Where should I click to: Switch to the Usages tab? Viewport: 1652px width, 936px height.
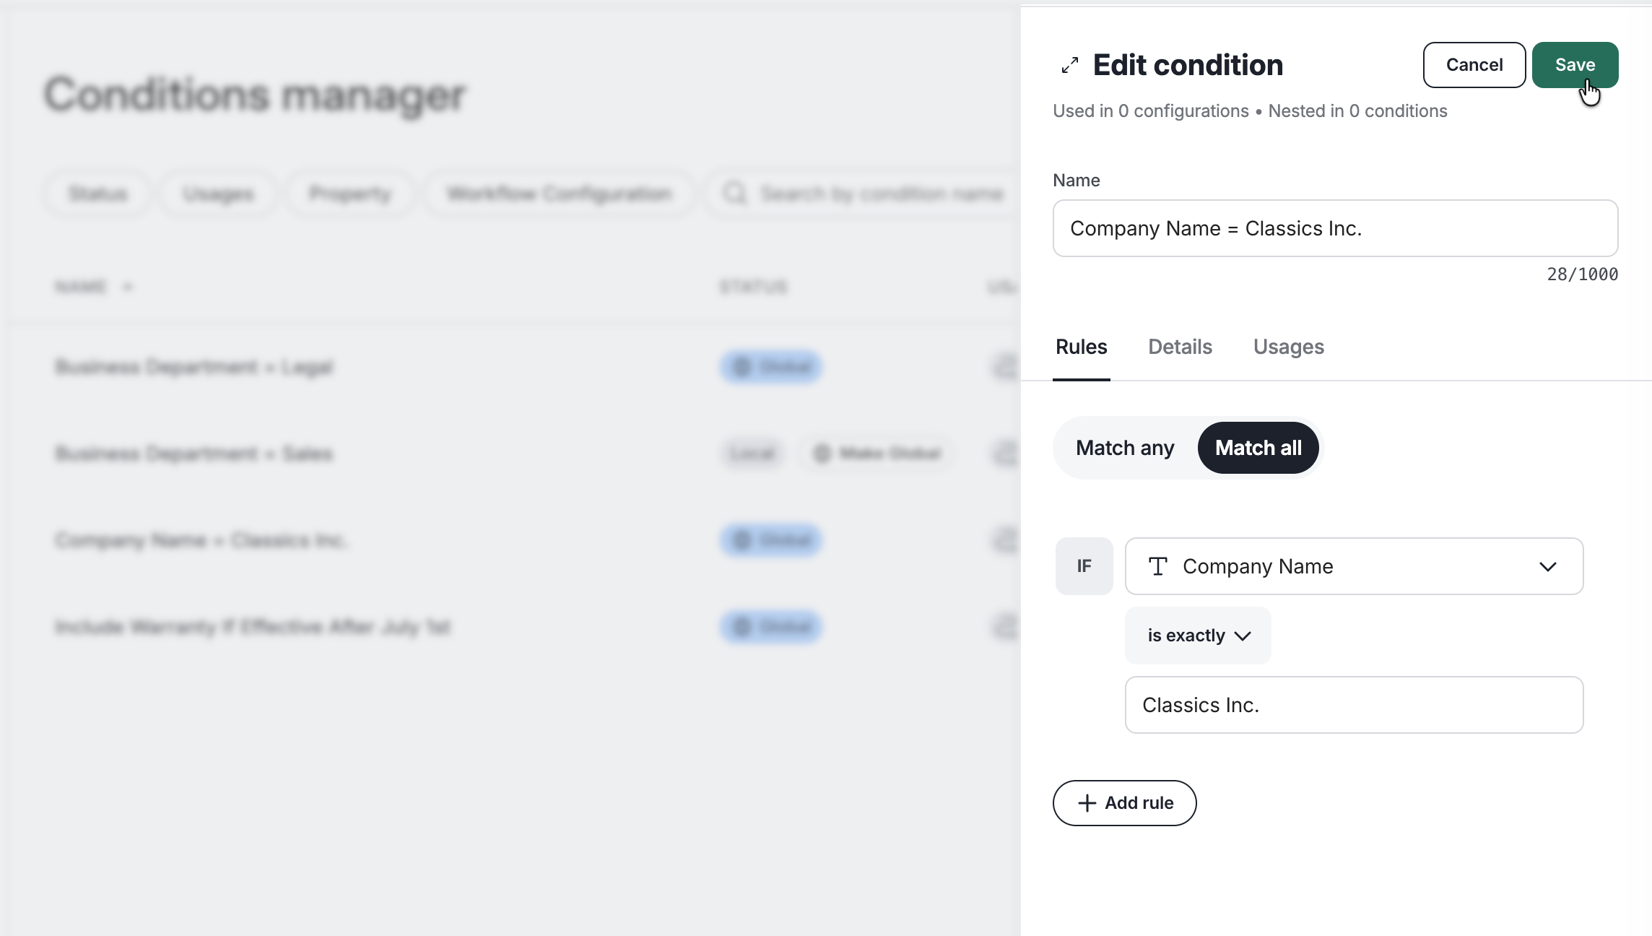pos(1288,347)
